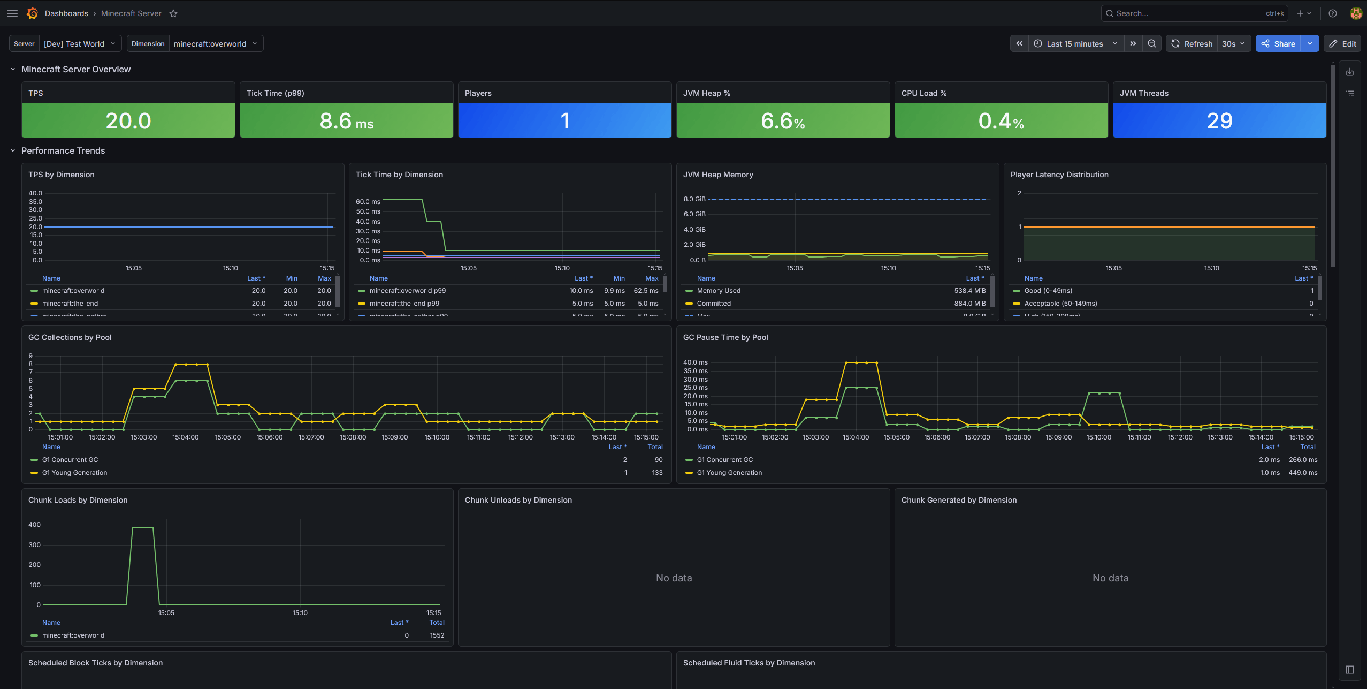Viewport: 1367px width, 689px height.
Task: Toggle minecraft:the_end p99 series visibility
Action: 404,304
